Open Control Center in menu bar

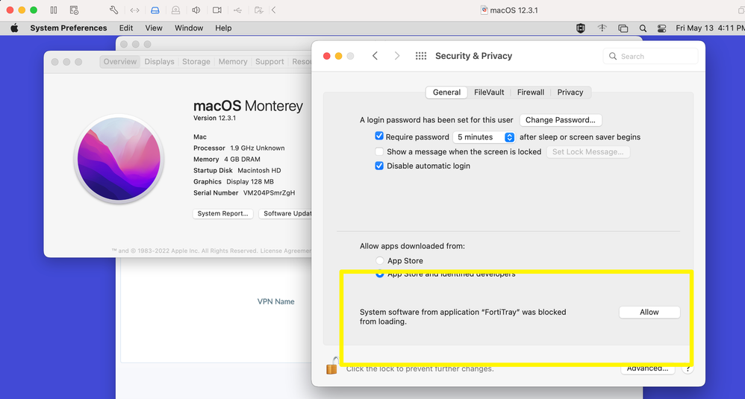(661, 28)
